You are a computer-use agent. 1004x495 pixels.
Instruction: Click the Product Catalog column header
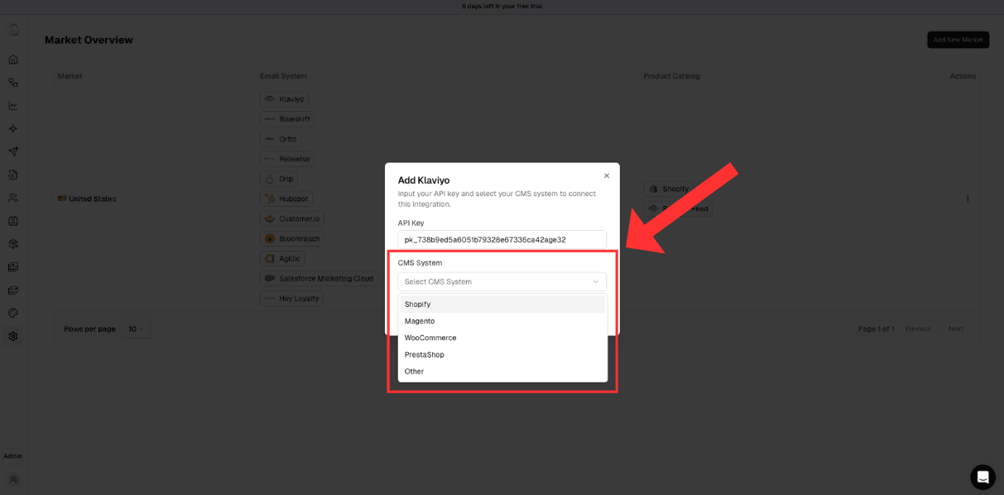click(671, 76)
